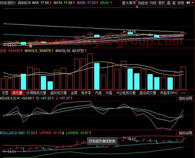This screenshot has height=158, width=195.
Task: Add the stock via 加自选
Action: click(x=143, y=3)
